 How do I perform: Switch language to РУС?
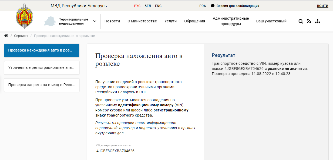click(x=137, y=6)
